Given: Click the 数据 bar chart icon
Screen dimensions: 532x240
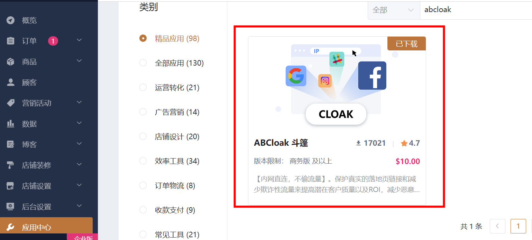Looking at the screenshot, I should (x=11, y=124).
